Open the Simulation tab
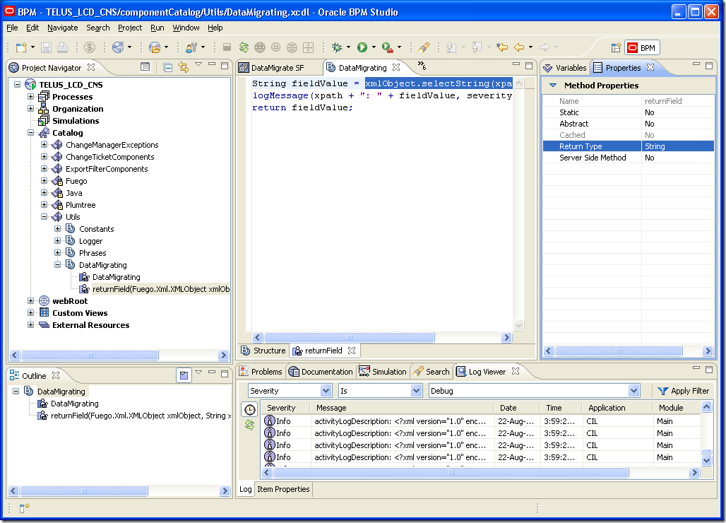The height and width of the screenshot is (523, 726). [383, 372]
